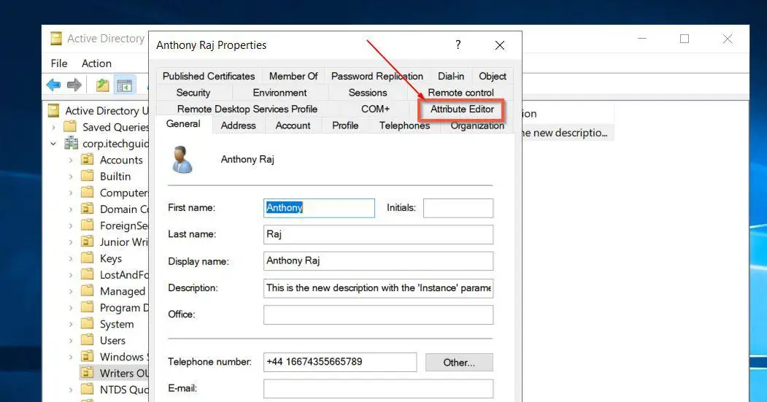
Task: Click the Display name field
Action: [x=378, y=260]
